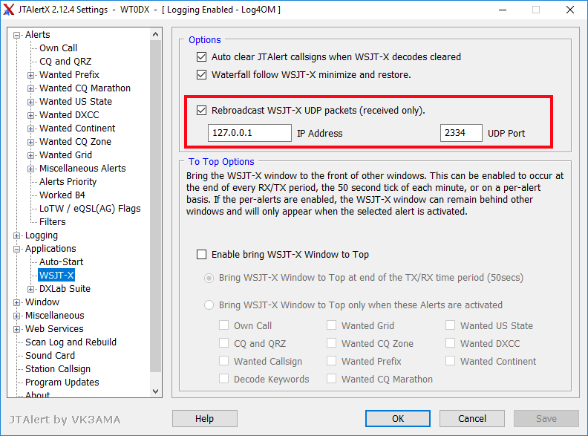Check Wanted Grid in To Top options
This screenshot has height=436, width=588.
332,325
